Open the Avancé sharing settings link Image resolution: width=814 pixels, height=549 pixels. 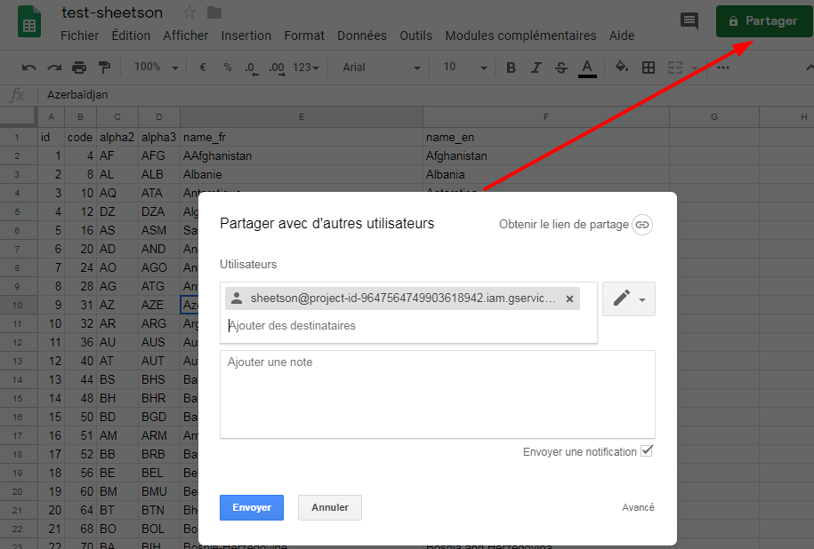pos(638,507)
